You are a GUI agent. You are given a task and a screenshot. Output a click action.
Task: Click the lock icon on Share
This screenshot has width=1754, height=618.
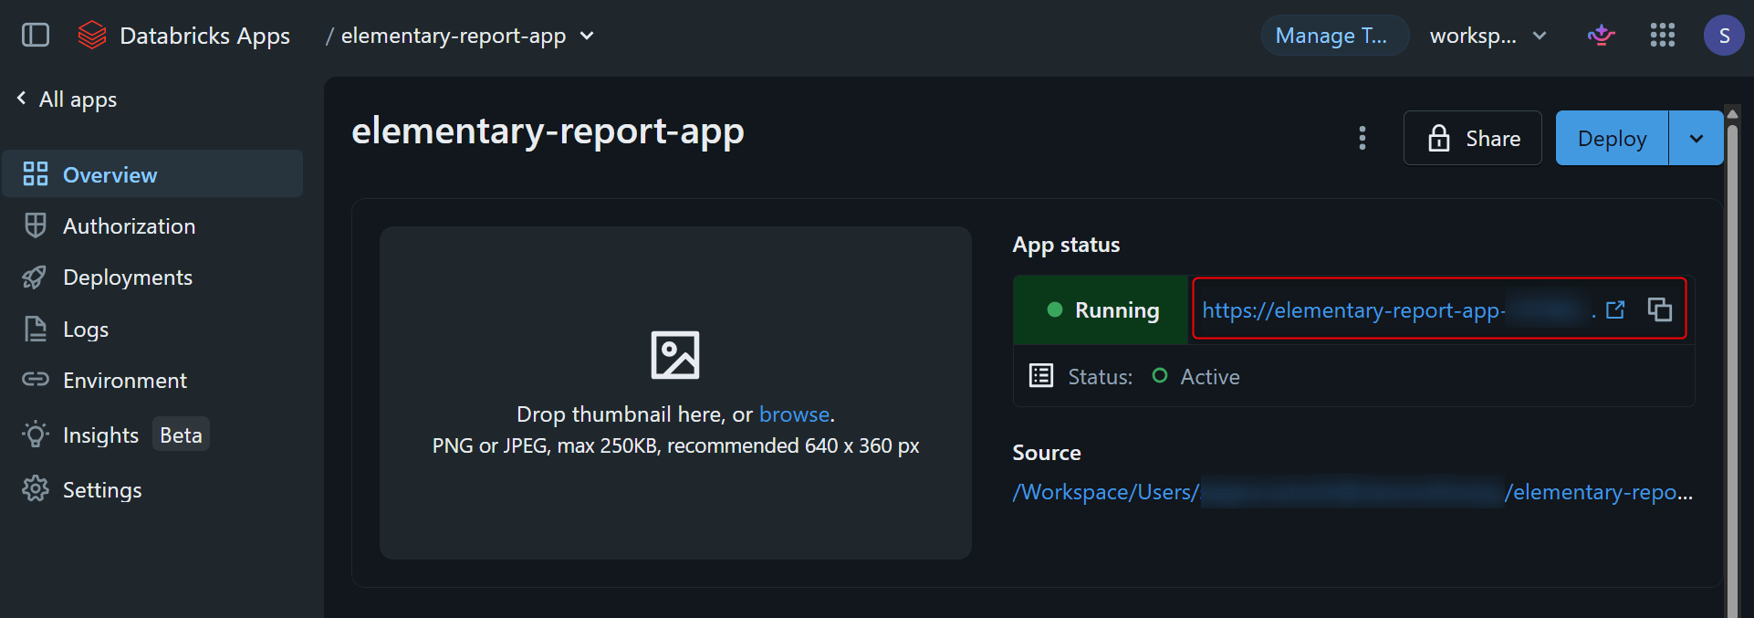click(1439, 138)
